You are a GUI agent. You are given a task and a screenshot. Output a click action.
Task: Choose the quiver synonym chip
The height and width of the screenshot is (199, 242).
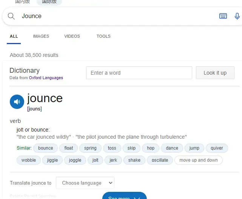point(217,148)
